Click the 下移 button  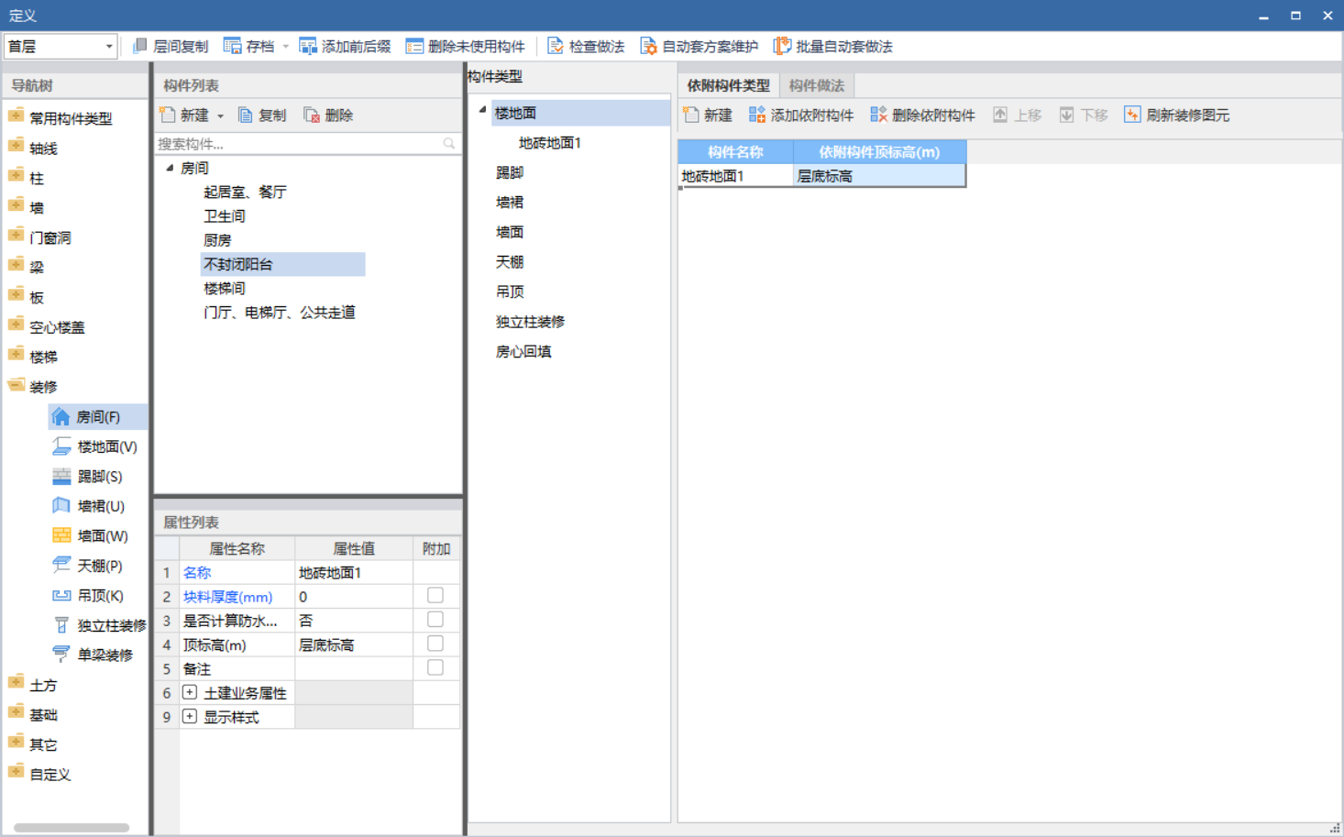[1084, 115]
